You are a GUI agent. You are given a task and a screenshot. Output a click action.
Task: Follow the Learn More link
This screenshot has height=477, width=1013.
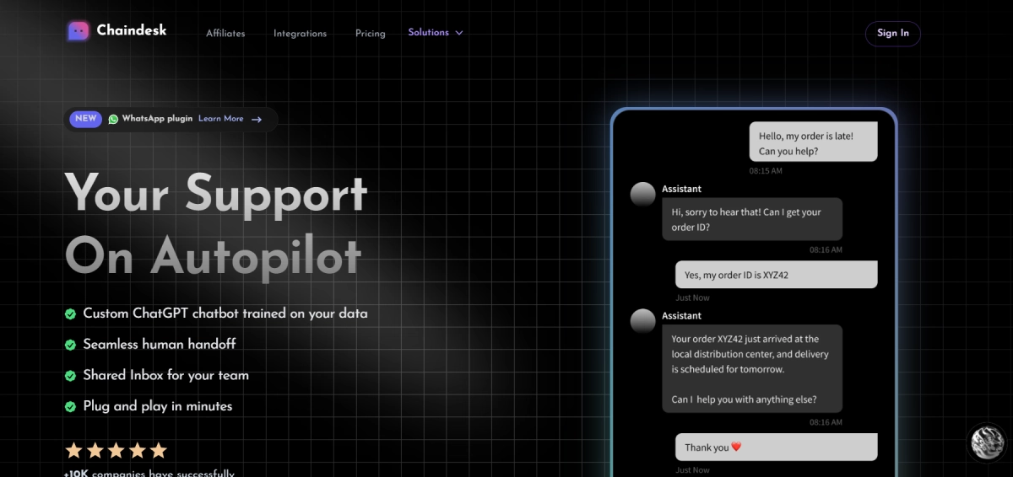220,119
